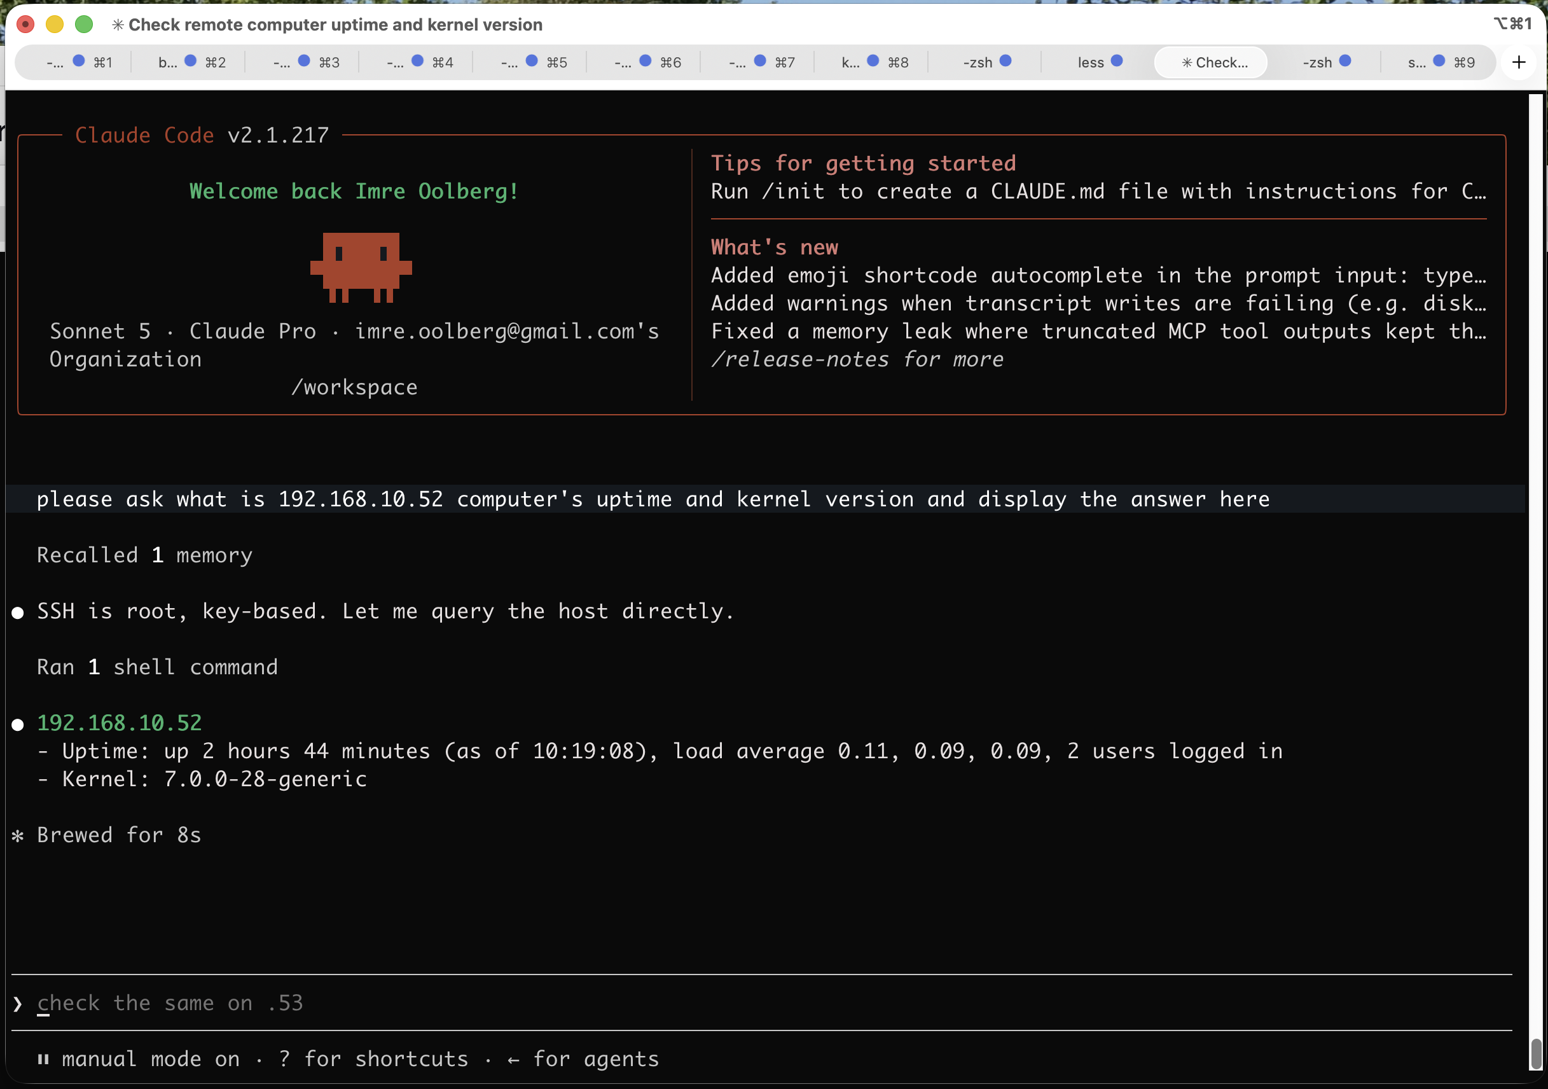Click the 'Uptime: up 2 hours 44 minutes' line

pos(660,751)
